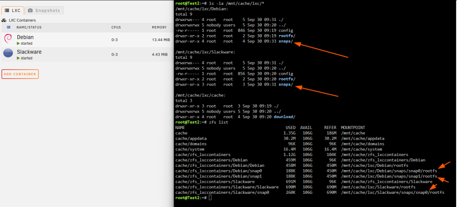Select the 4.43 MiB memory value

(x=159, y=54)
